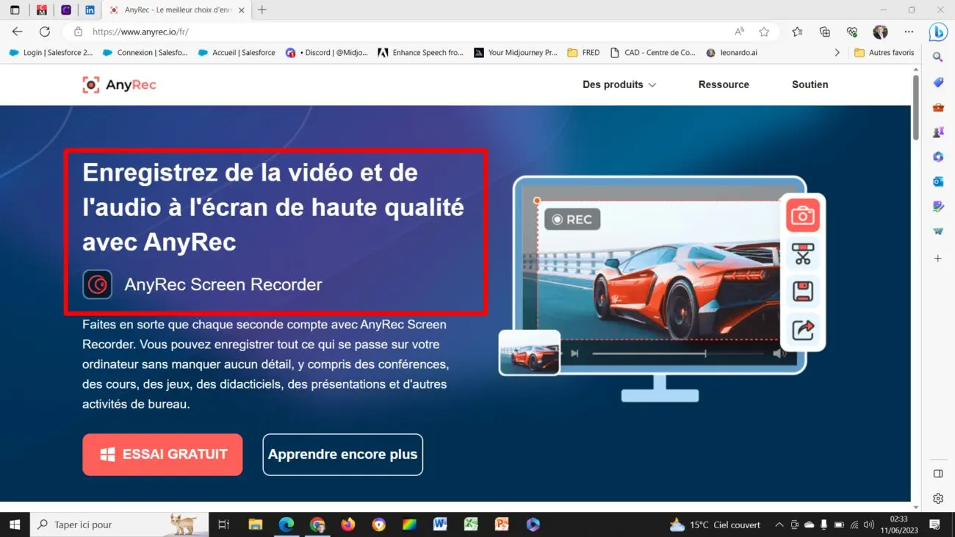View site information lock icon
Screen dimensions: 955x537
pos(78,32)
